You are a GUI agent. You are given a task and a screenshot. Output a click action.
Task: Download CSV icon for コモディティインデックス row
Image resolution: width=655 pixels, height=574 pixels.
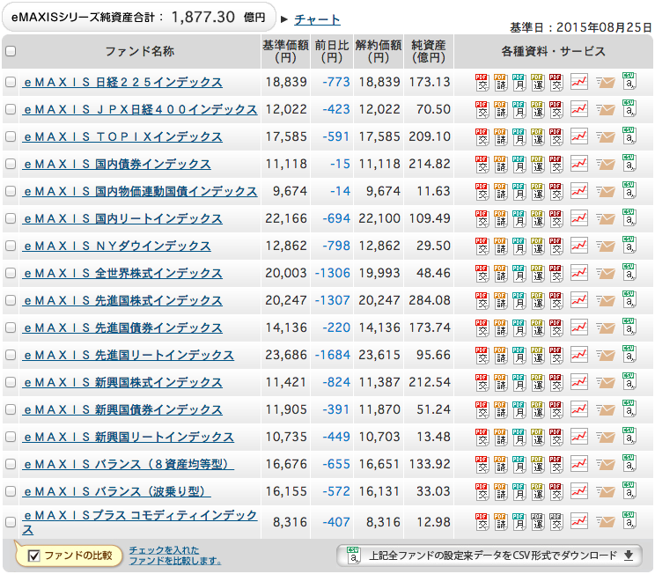(x=629, y=521)
